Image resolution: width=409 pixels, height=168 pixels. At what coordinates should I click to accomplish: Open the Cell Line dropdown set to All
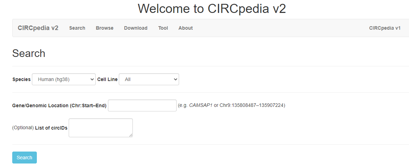pyautogui.click(x=149, y=79)
